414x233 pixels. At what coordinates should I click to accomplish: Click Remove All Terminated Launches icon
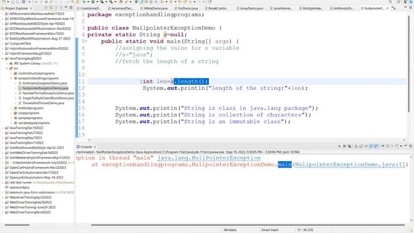pos(349,146)
